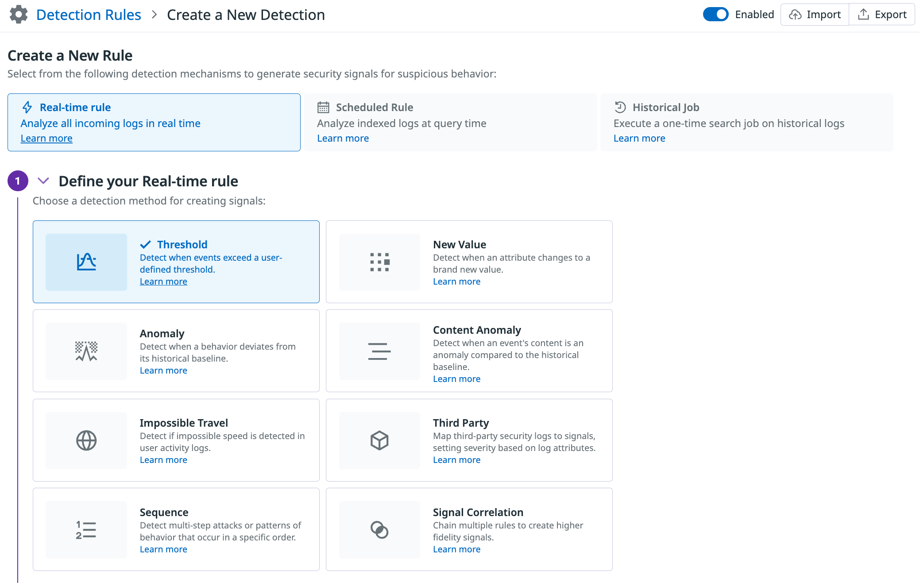Pick the Sequence numbered-list icon
This screenshot has height=586, width=920.
pyautogui.click(x=86, y=530)
